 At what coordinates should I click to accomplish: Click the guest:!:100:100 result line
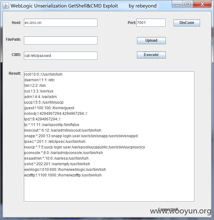coord(50,108)
